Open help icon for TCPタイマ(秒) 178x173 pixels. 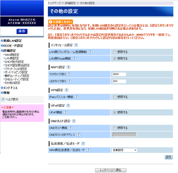point(69,74)
